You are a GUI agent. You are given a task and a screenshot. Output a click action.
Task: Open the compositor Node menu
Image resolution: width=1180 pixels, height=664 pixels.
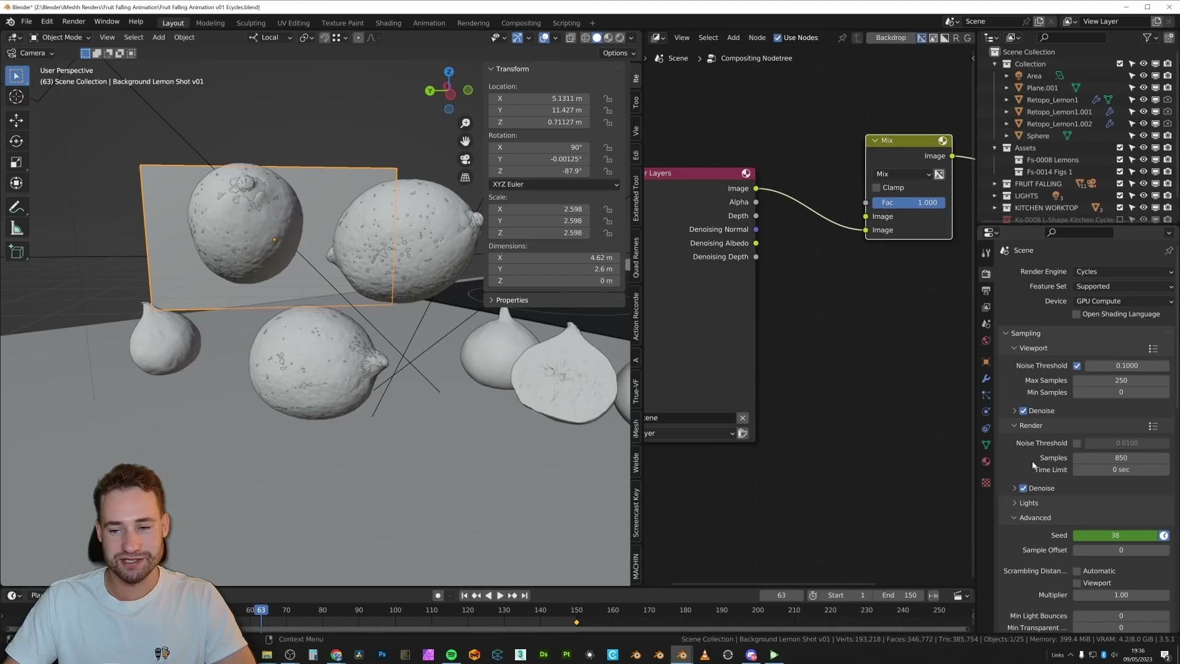(757, 38)
